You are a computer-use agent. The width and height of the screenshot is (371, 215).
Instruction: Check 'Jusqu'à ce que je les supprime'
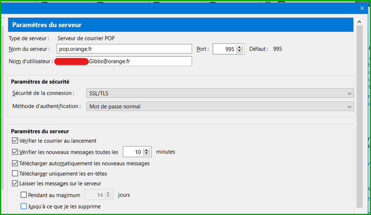coord(24,206)
